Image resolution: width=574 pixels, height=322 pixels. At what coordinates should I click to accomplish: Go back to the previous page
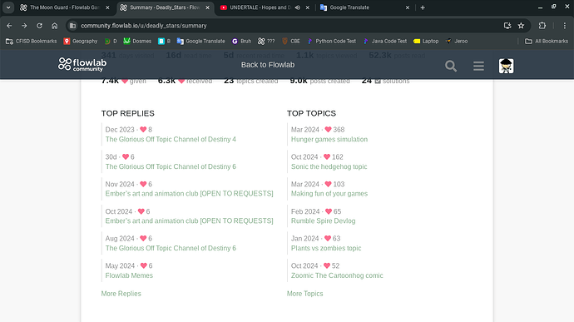pos(9,26)
